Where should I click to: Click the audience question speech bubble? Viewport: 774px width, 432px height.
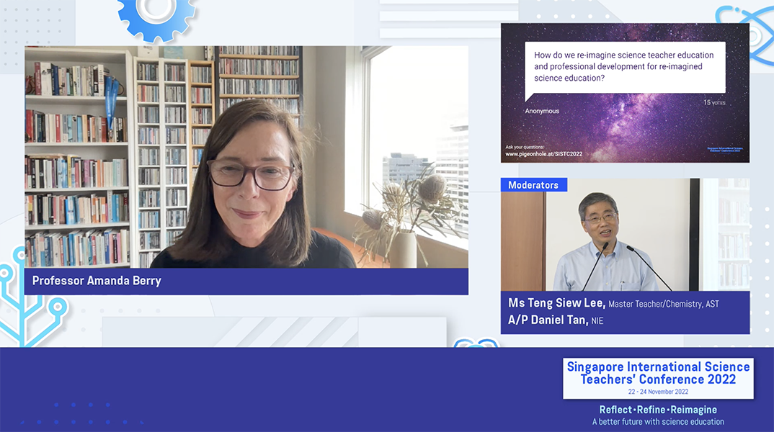(625, 68)
